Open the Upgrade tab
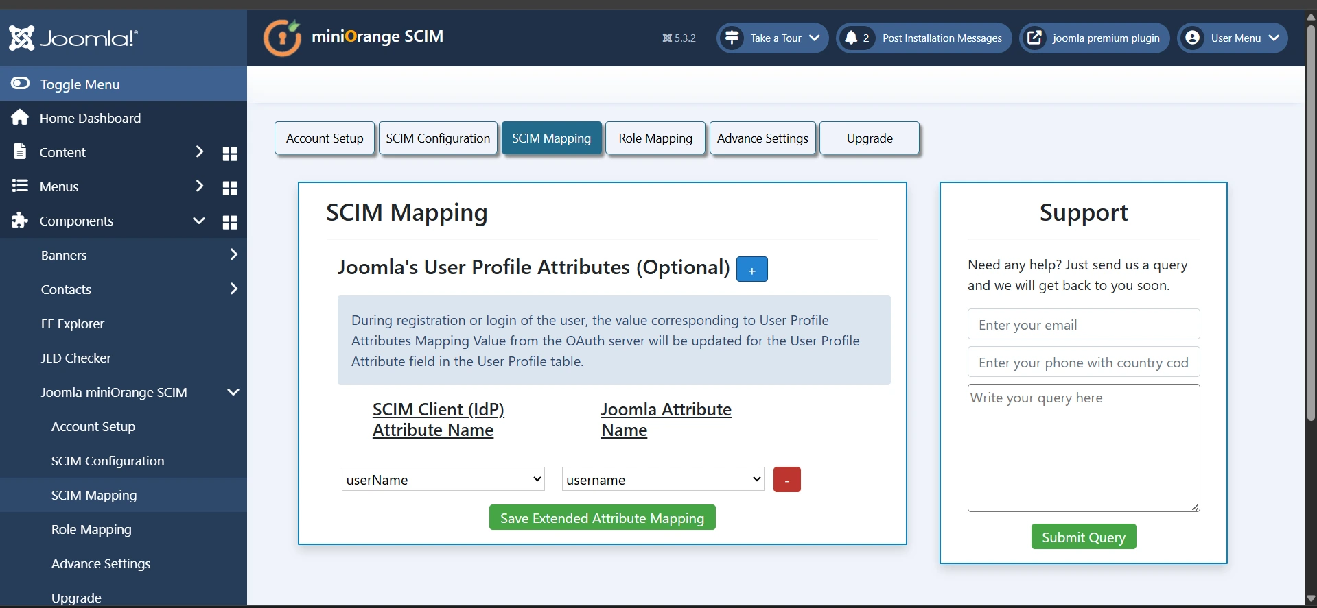 point(870,138)
